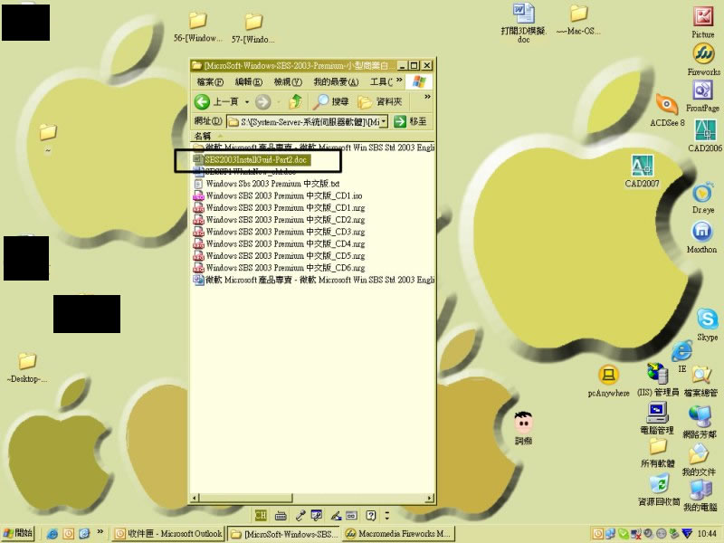This screenshot has height=543, width=724.
Task: Select the 57-[Windo... desktop folder
Action: tap(253, 28)
